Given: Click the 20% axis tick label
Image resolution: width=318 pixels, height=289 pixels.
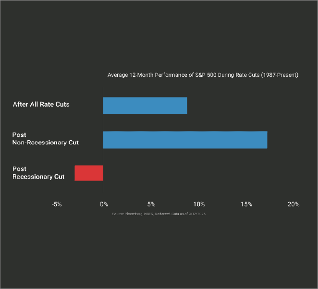Looking at the screenshot, I should 294,204.
